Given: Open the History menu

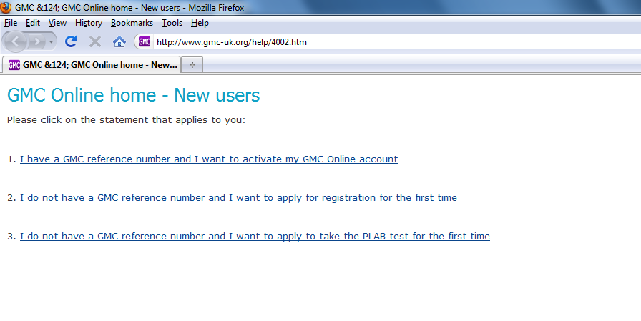Looking at the screenshot, I should coord(88,23).
